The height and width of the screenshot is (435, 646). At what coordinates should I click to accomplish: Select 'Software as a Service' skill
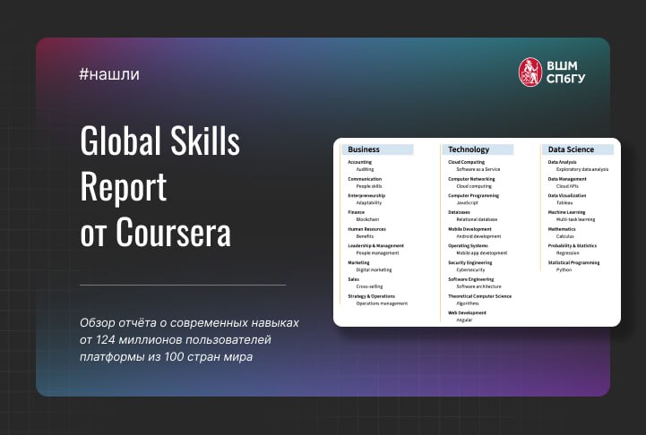tap(478, 169)
